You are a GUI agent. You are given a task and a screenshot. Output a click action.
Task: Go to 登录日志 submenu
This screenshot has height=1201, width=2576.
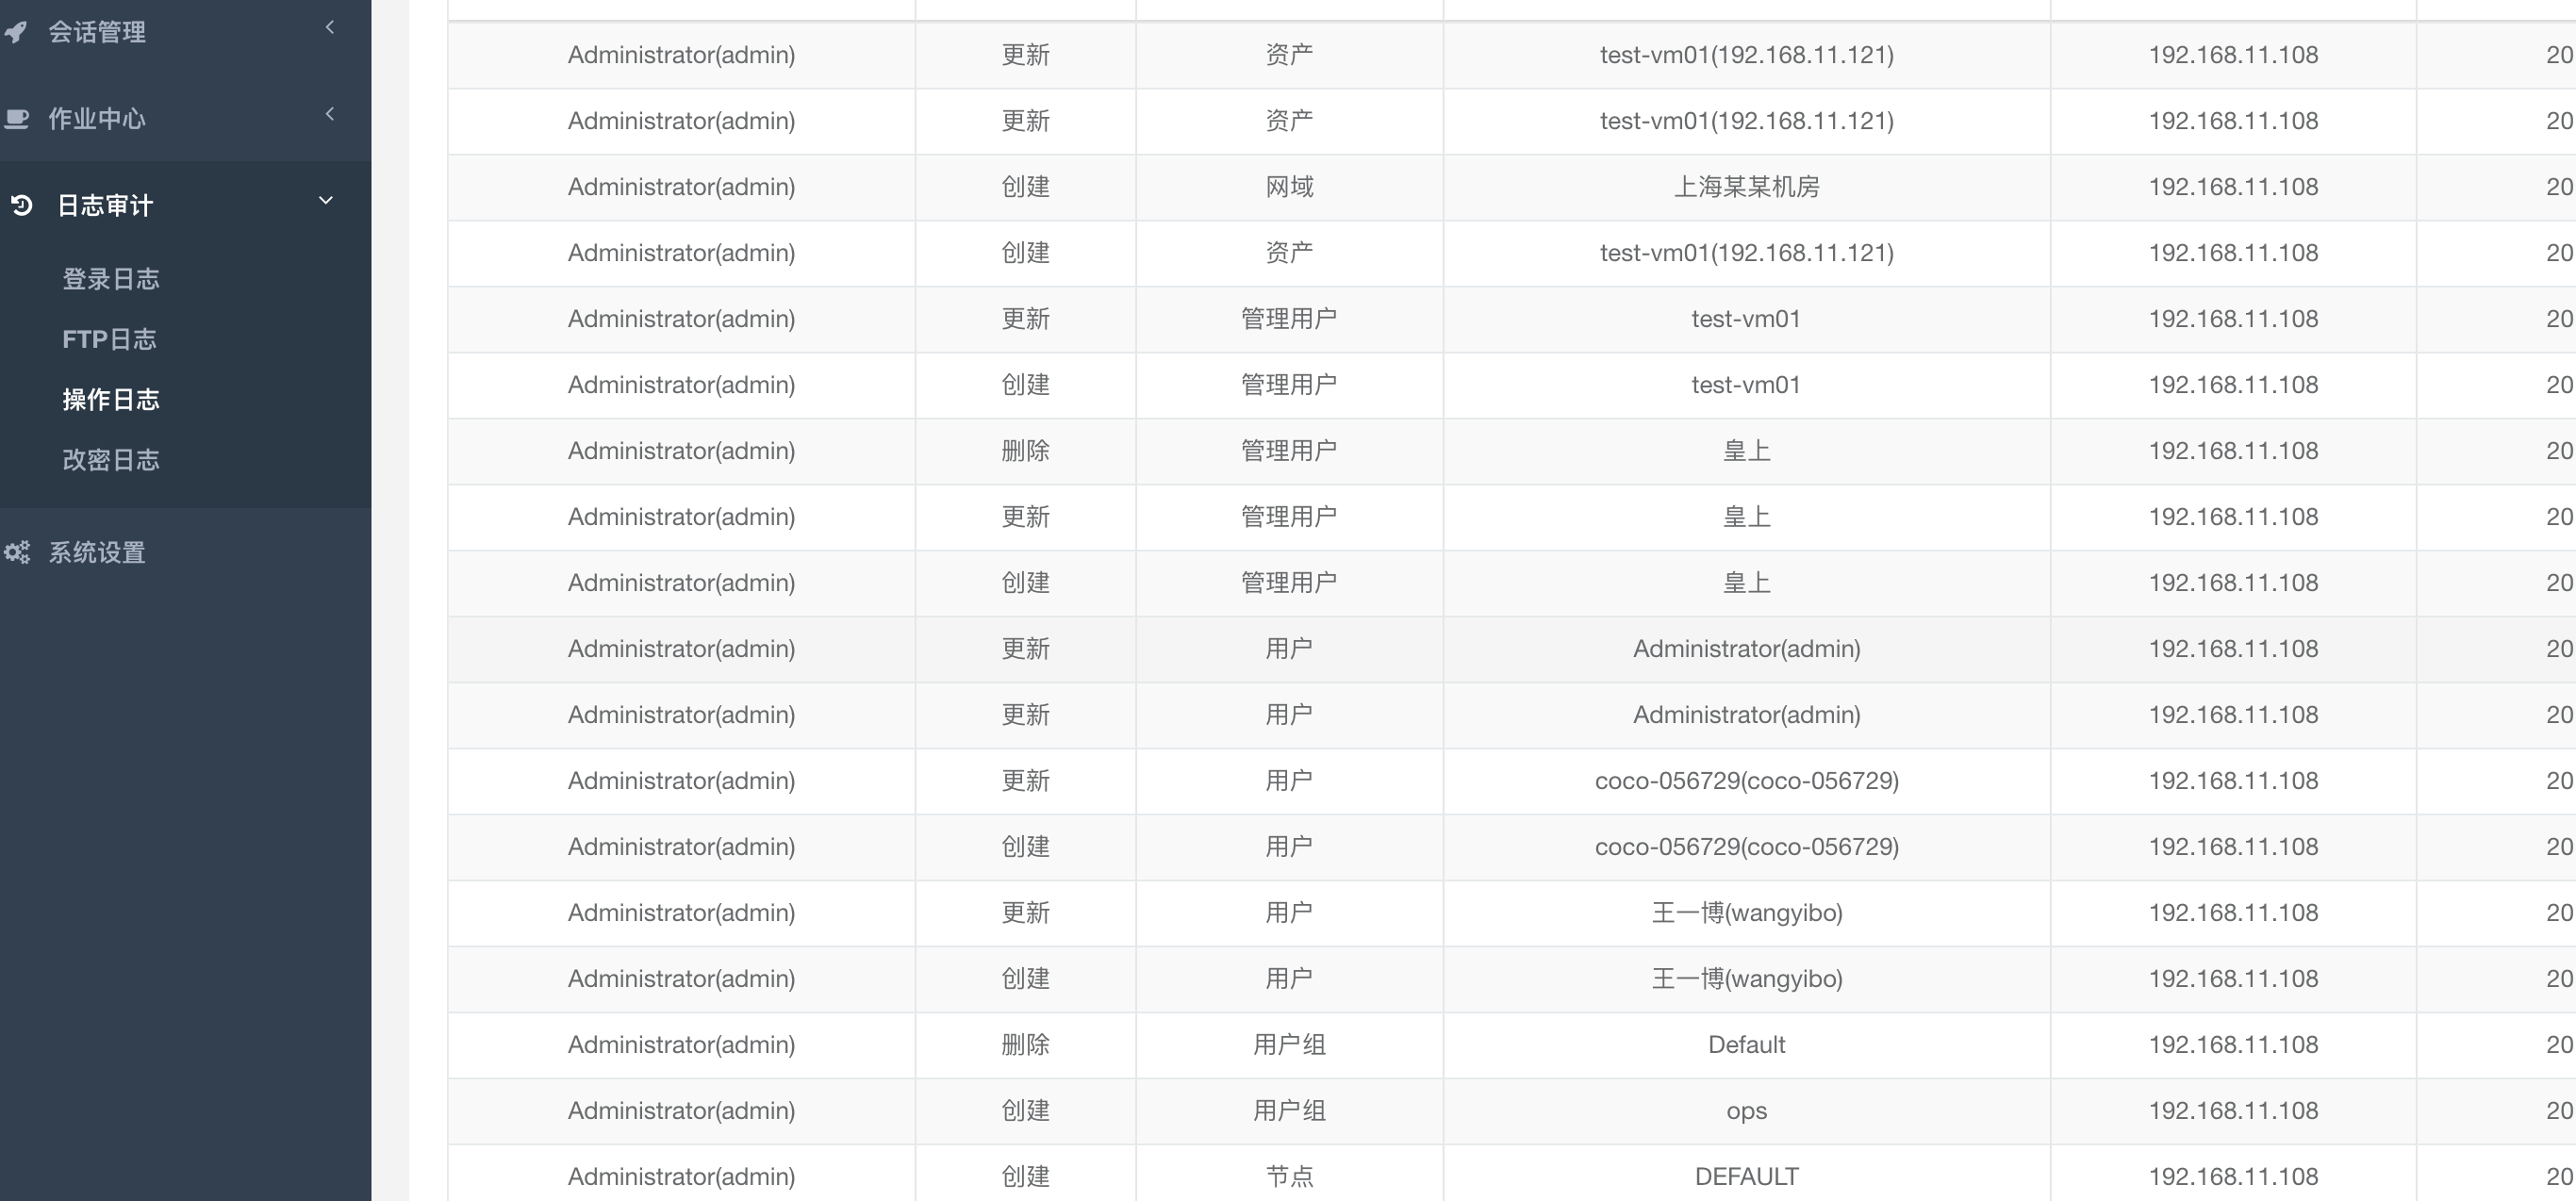tap(111, 279)
